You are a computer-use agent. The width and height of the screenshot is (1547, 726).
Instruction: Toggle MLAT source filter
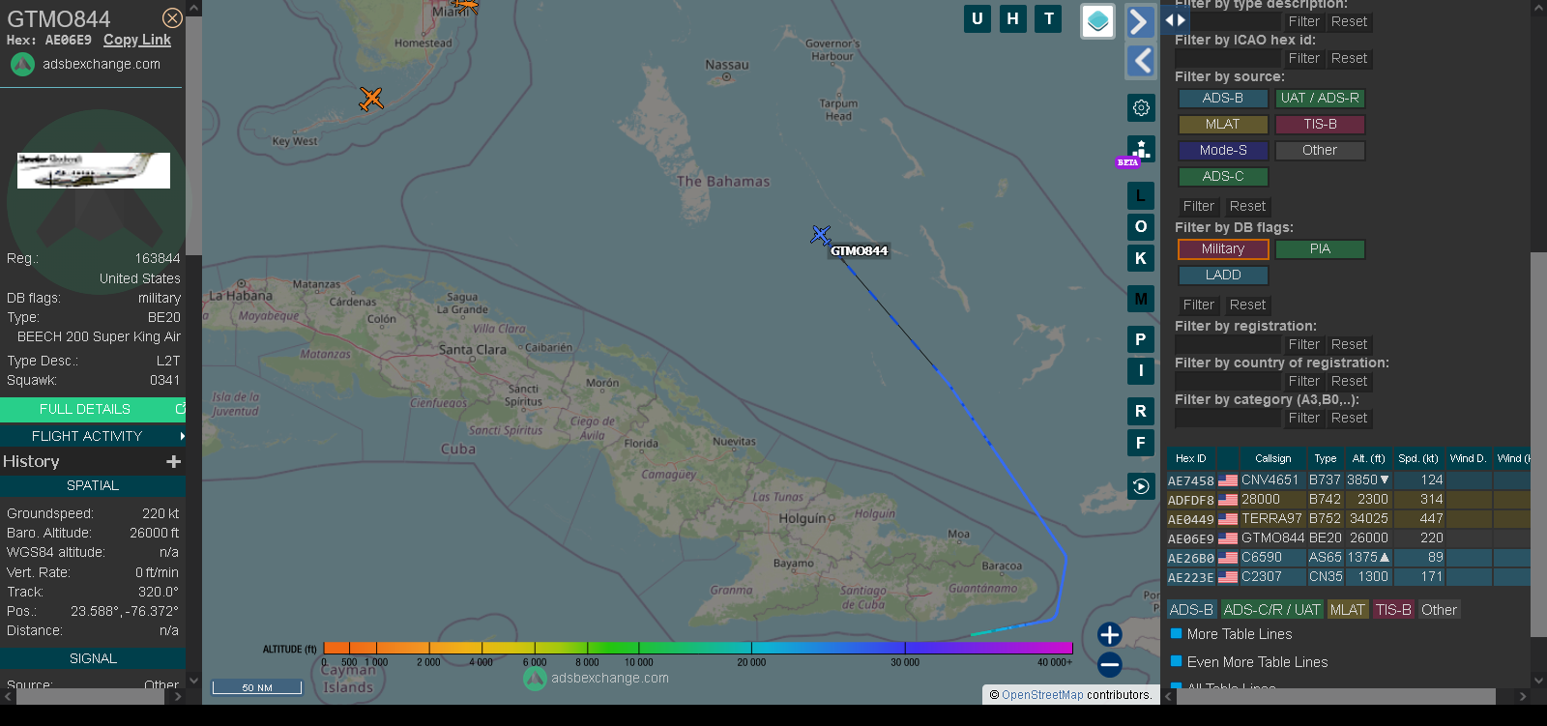pos(1223,125)
